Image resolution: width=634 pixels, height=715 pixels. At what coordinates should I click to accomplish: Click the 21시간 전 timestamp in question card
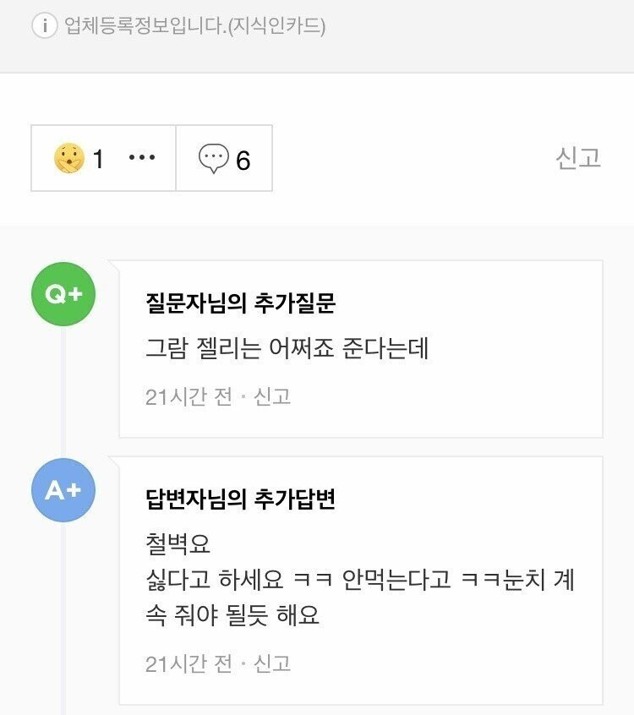pyautogui.click(x=189, y=397)
